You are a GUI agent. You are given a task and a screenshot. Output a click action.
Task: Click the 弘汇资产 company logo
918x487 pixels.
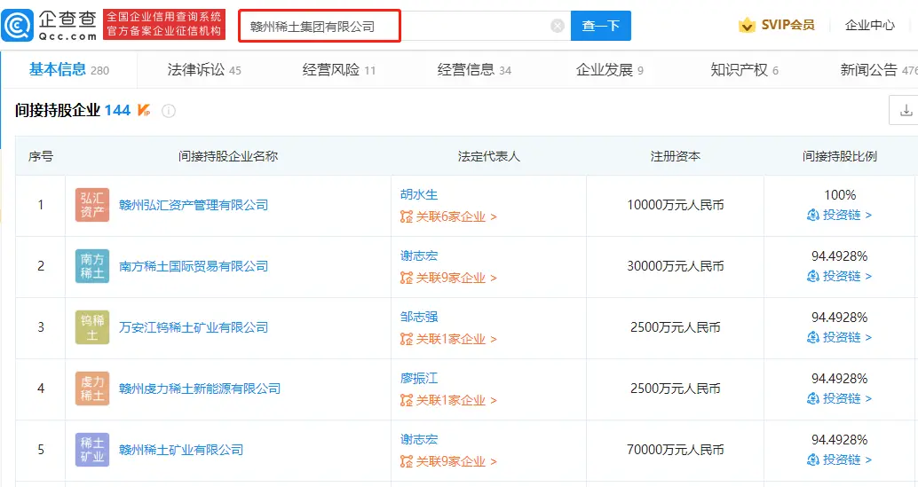click(92, 205)
